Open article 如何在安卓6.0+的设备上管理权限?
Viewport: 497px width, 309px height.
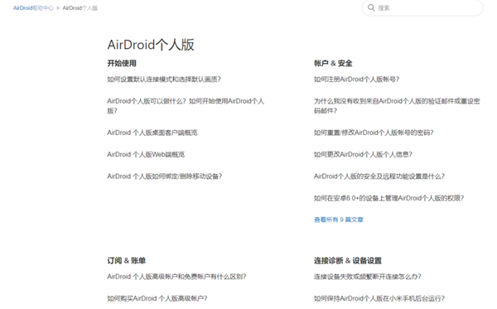click(389, 198)
